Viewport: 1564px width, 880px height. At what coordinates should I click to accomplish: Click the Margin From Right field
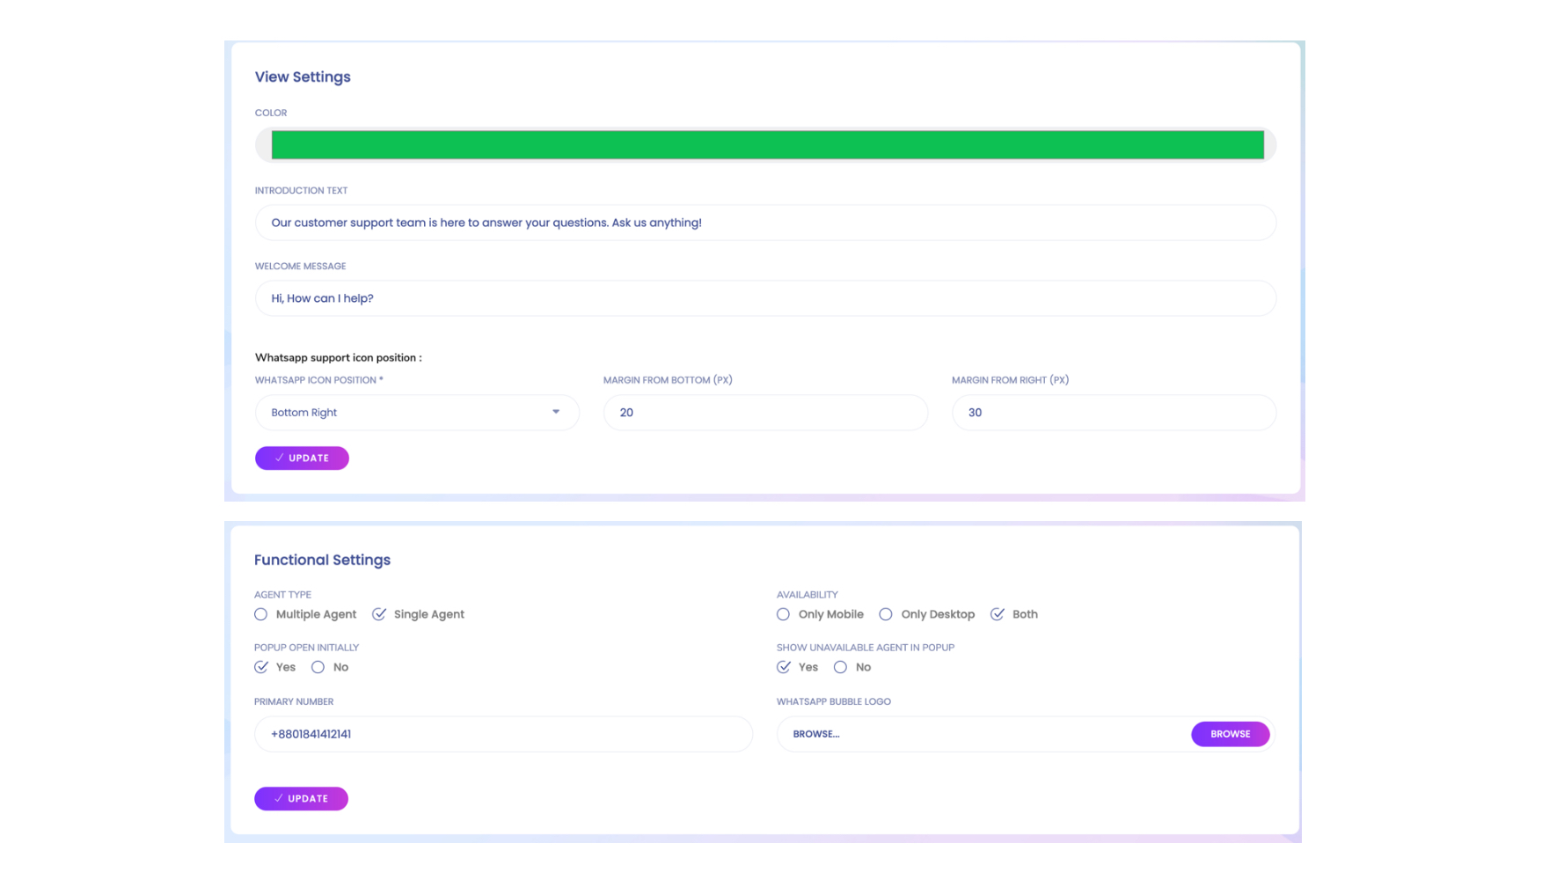coord(1113,413)
